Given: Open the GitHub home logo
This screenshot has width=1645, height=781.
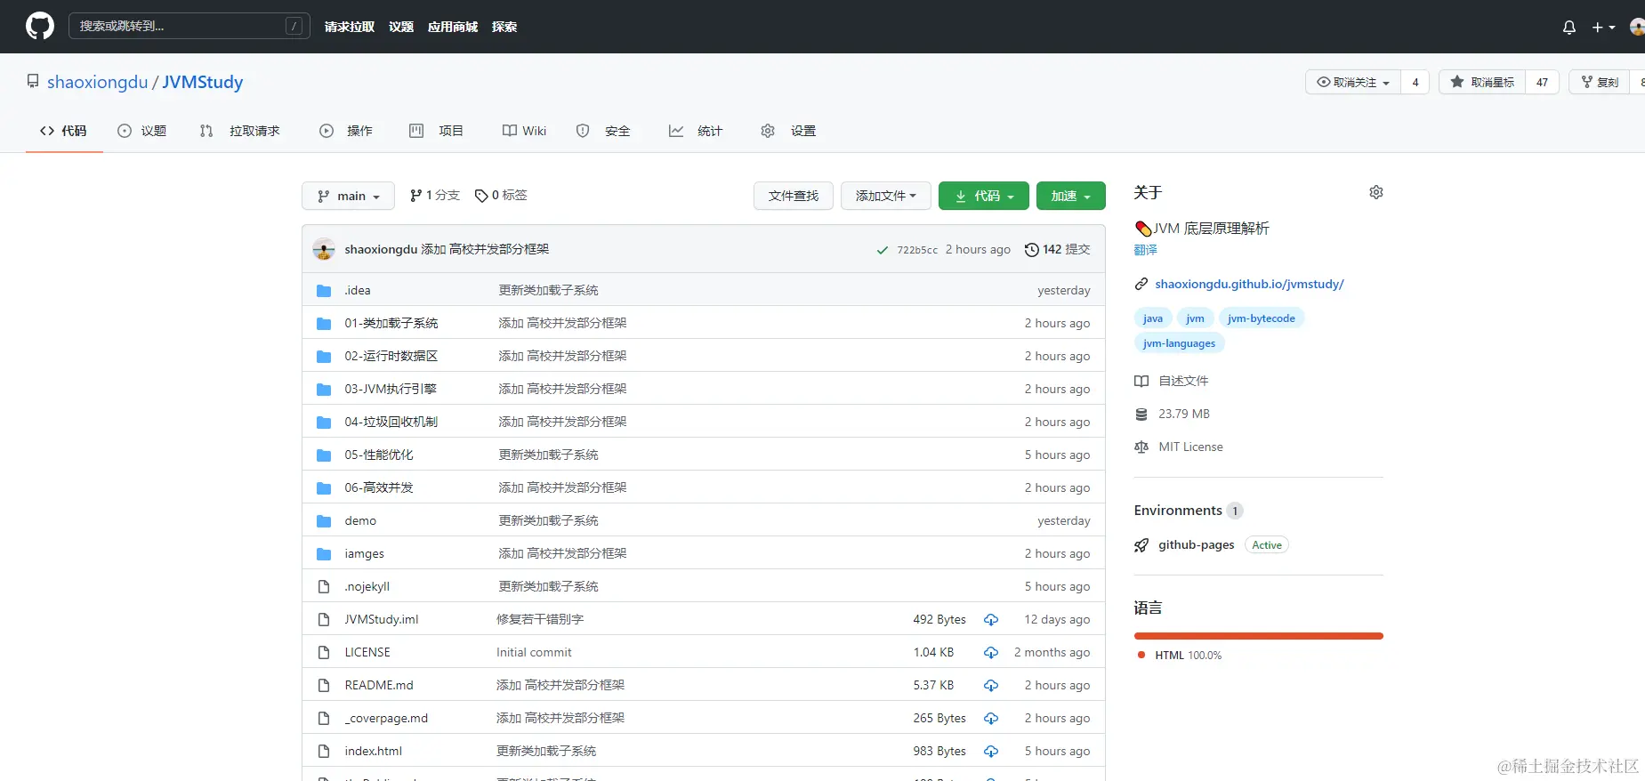Looking at the screenshot, I should [x=40, y=26].
